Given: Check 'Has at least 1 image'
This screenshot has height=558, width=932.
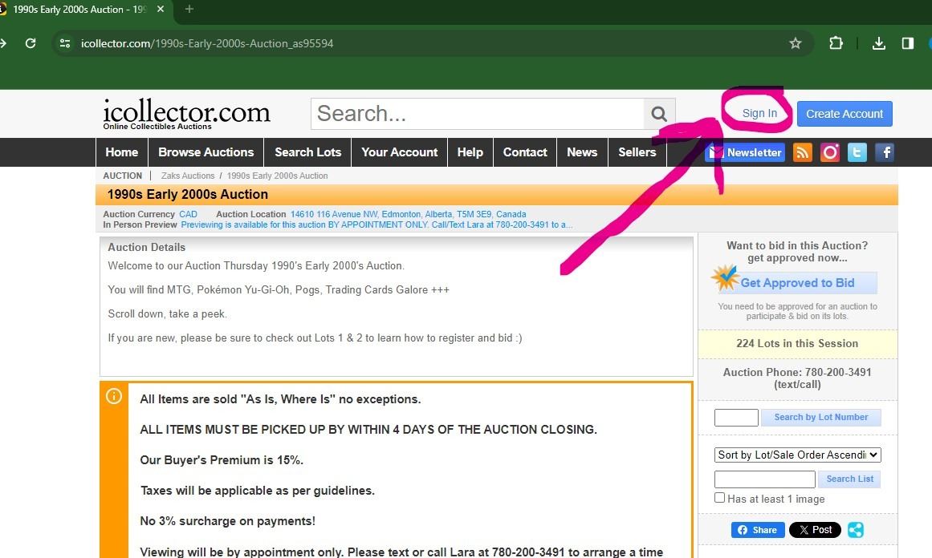Looking at the screenshot, I should tap(720, 498).
